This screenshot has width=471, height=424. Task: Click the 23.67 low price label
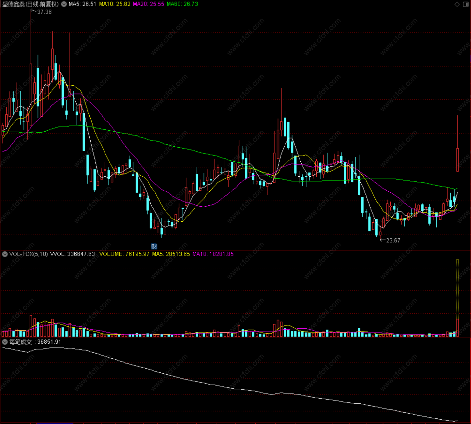pos(393,240)
